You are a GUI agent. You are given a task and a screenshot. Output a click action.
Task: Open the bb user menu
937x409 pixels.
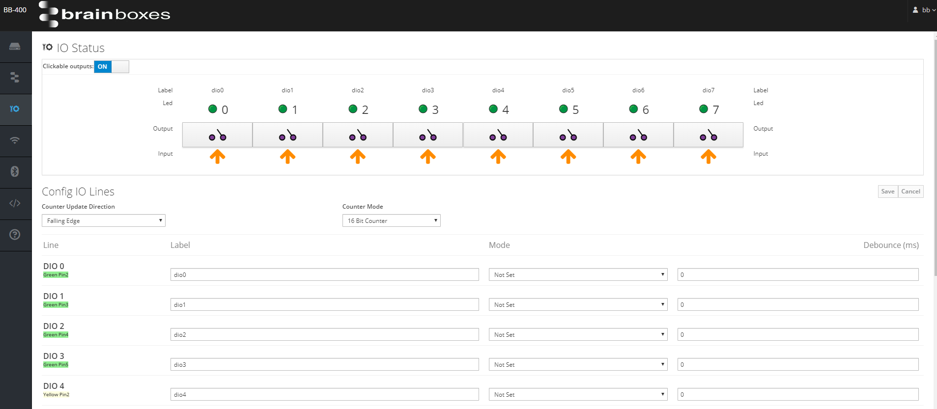(x=924, y=10)
